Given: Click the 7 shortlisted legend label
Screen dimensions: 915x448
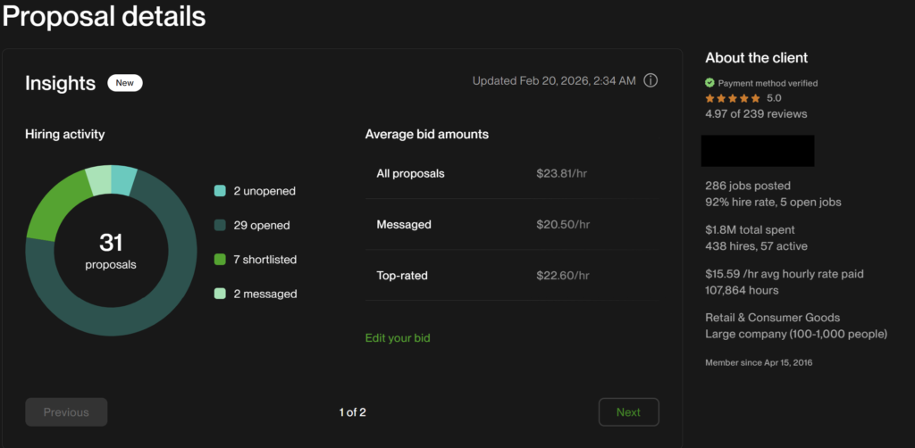Looking at the screenshot, I should point(265,260).
